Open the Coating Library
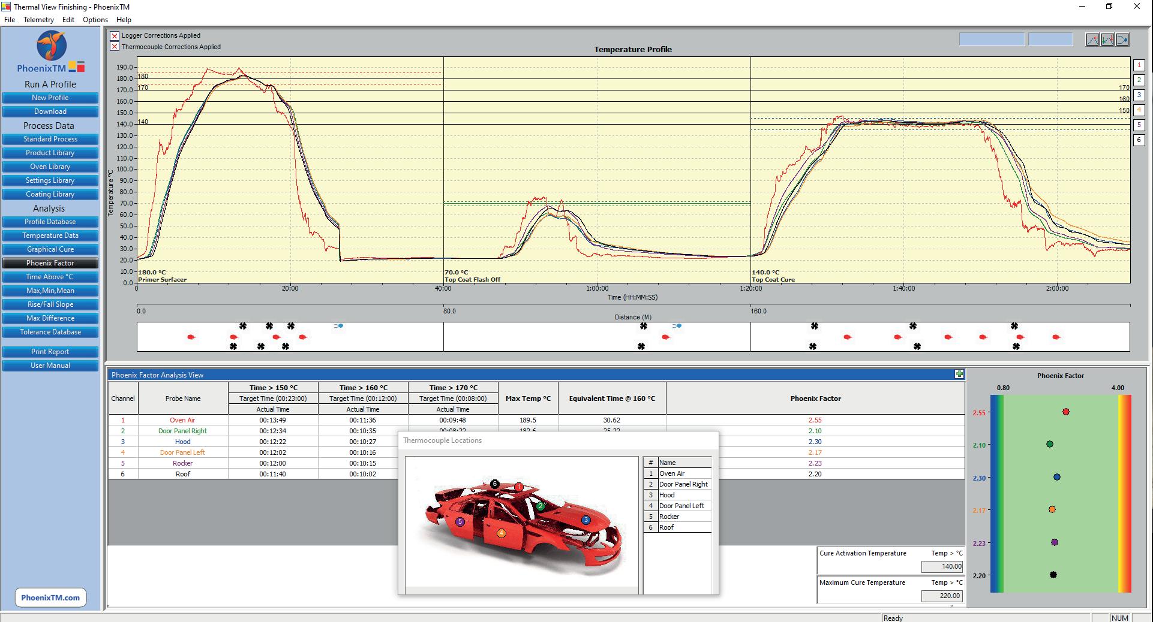The image size is (1153, 622). 50,194
